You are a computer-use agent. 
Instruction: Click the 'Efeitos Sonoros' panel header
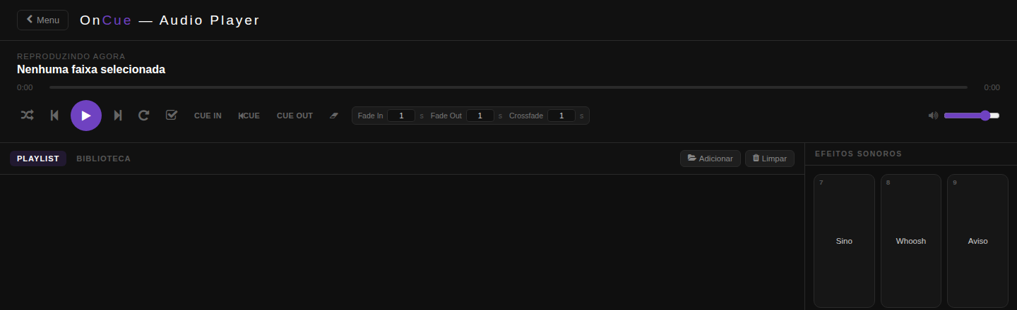(x=858, y=154)
